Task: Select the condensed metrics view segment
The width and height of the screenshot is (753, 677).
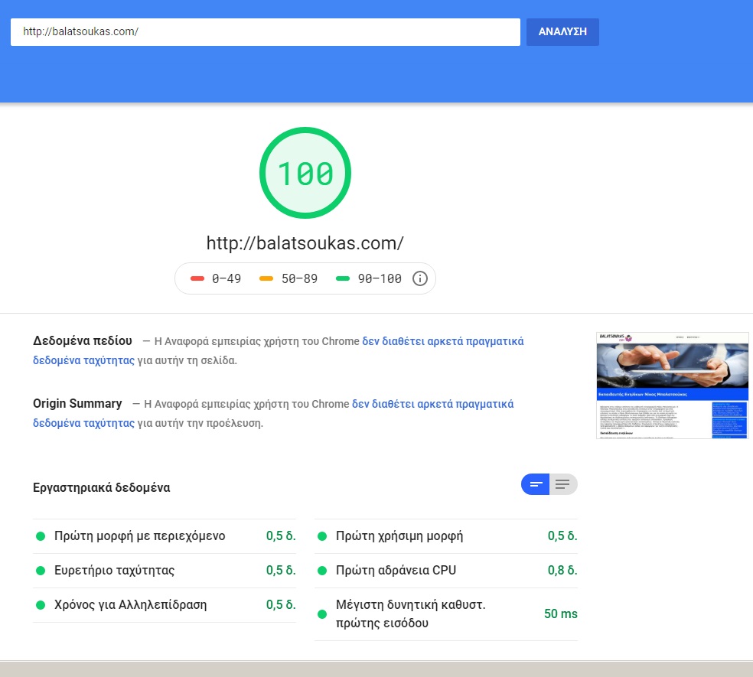Action: point(535,483)
